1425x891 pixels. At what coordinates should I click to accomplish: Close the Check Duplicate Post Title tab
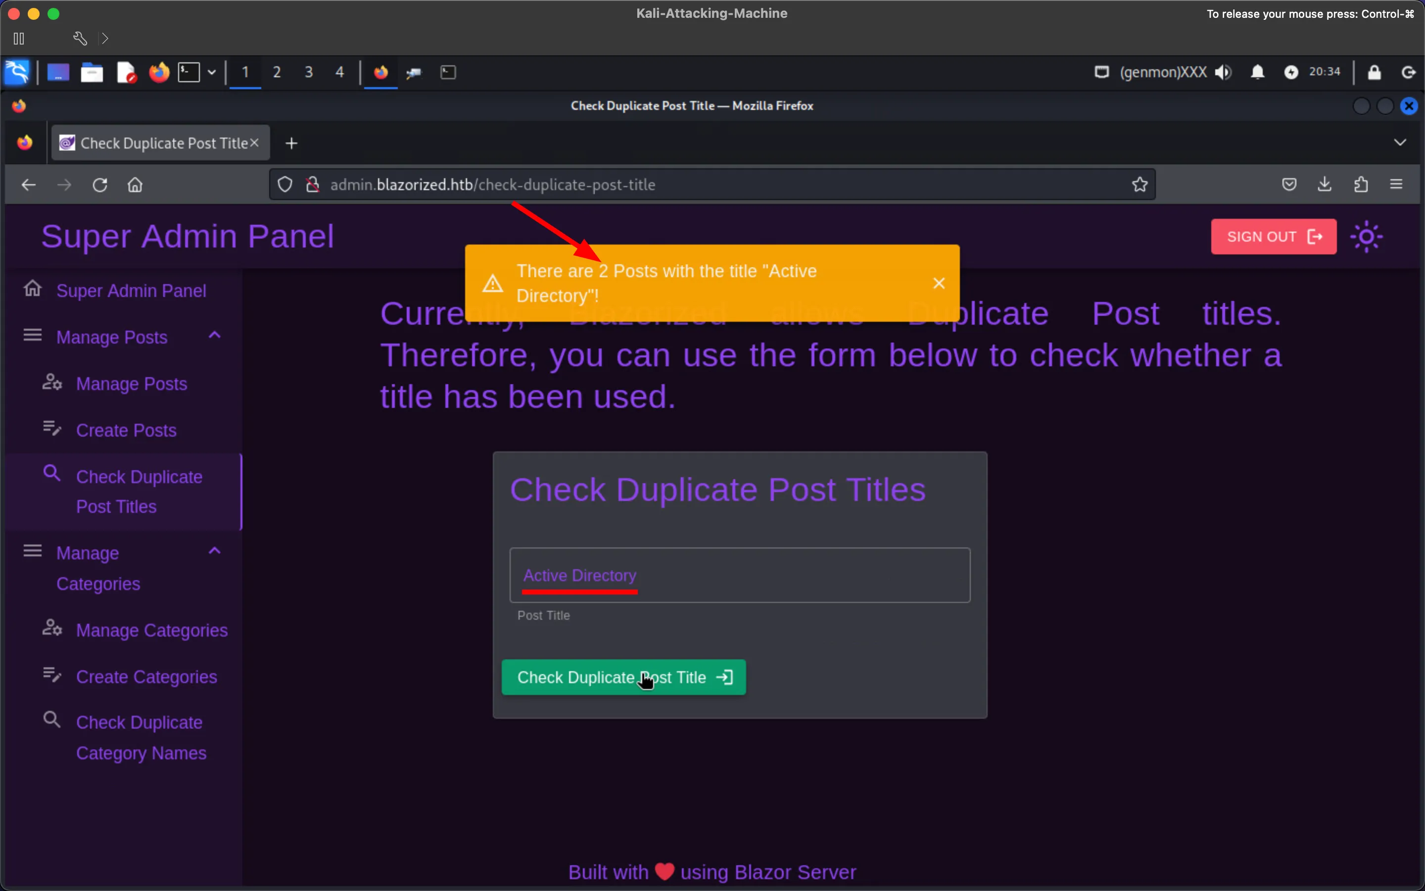coord(254,143)
